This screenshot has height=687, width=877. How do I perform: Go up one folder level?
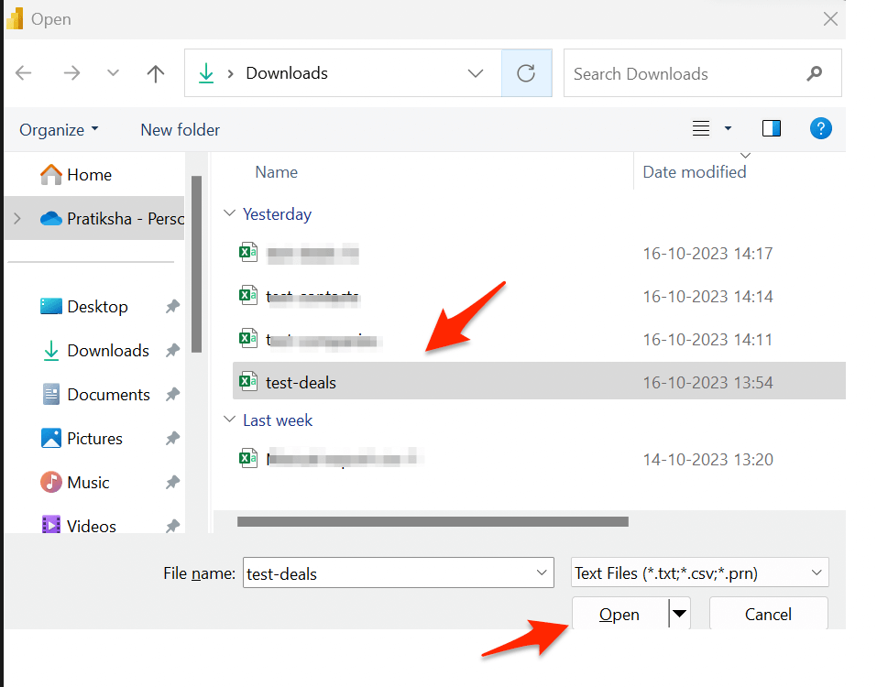156,73
